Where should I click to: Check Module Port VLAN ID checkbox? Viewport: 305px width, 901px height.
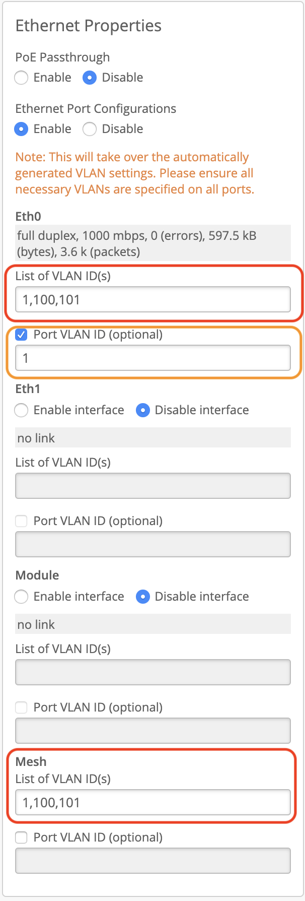tap(21, 707)
